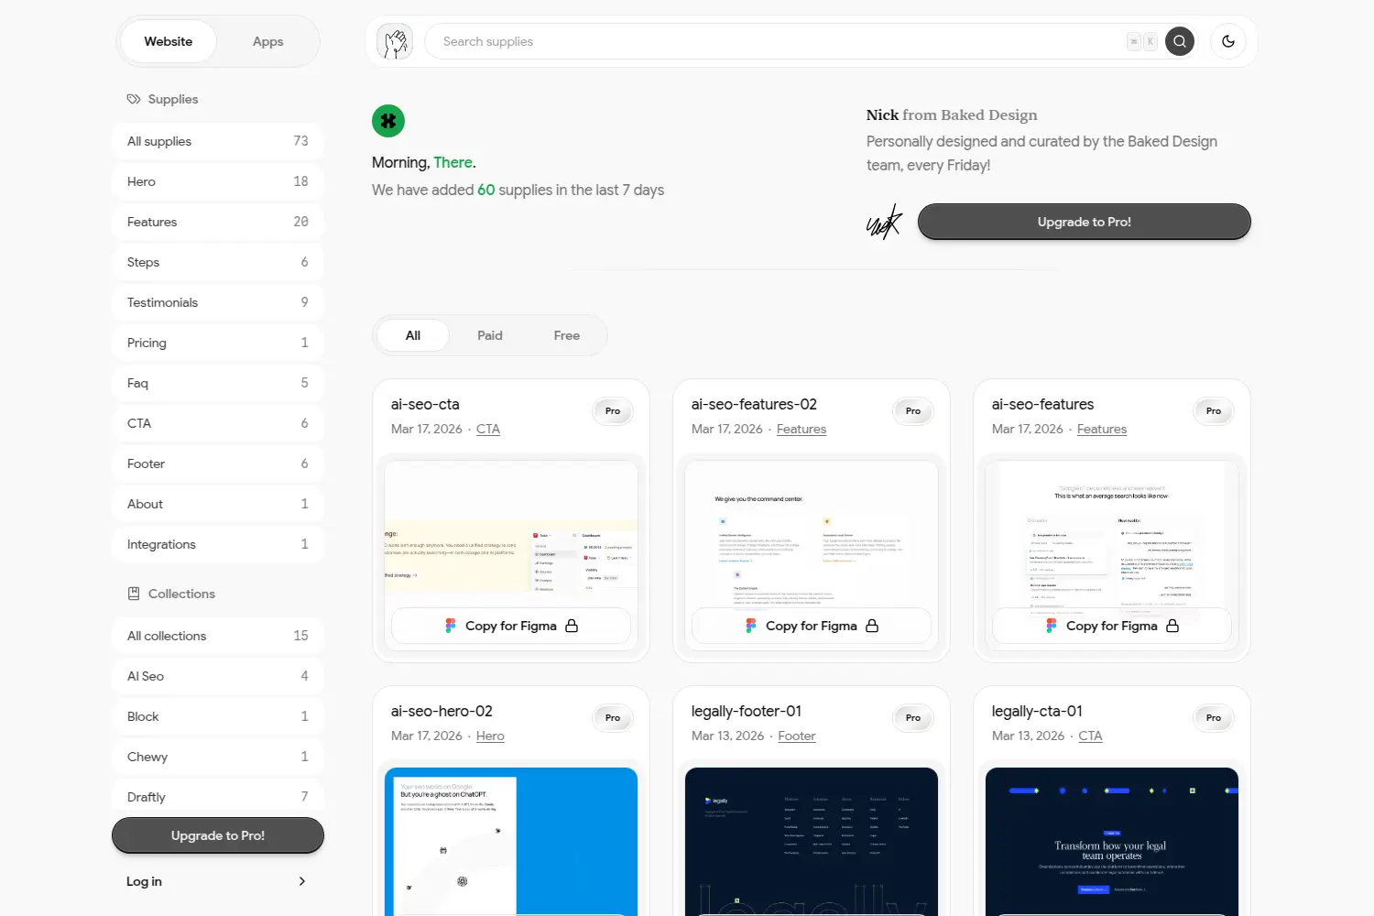The height and width of the screenshot is (916, 1374).
Task: Open the Block collection
Action: pyautogui.click(x=218, y=716)
